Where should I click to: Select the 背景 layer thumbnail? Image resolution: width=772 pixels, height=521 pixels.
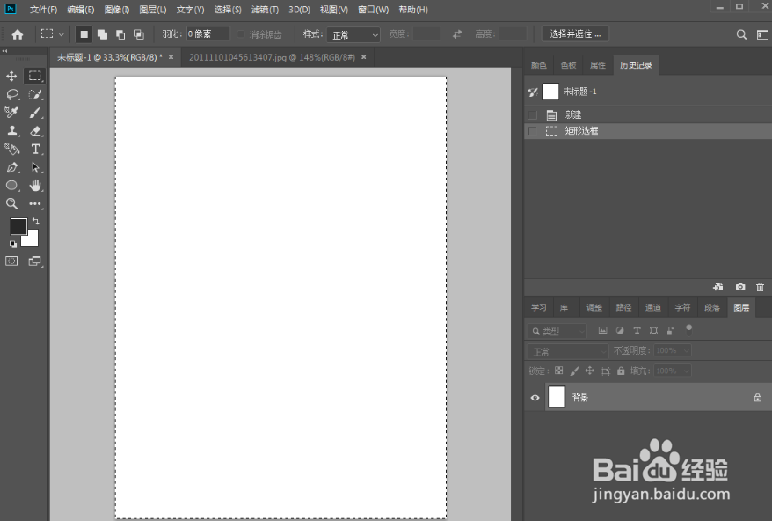coord(557,397)
